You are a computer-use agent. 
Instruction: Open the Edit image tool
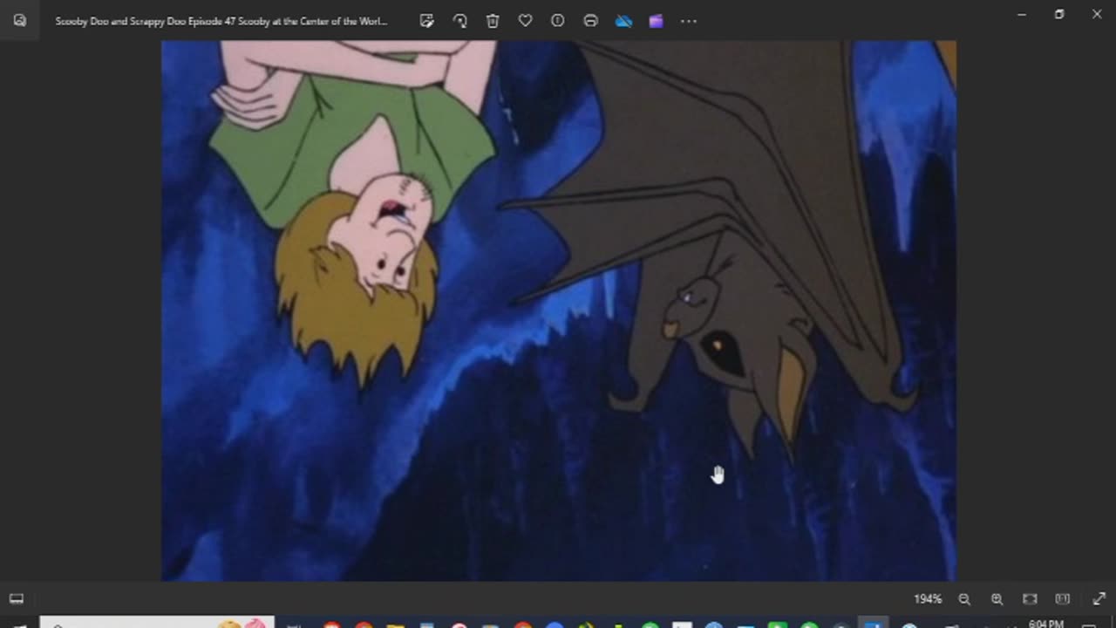tap(427, 21)
